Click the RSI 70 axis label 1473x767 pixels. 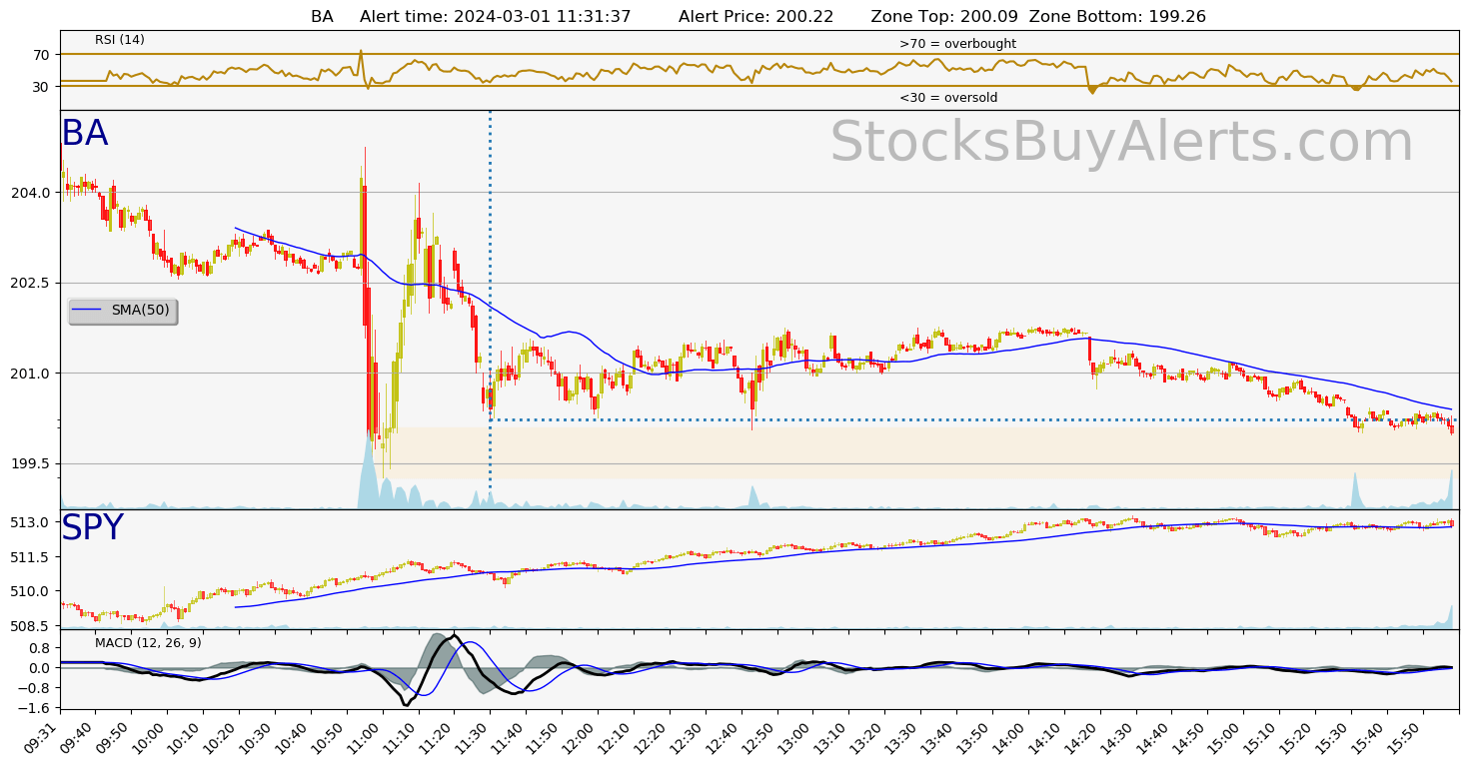coord(41,54)
